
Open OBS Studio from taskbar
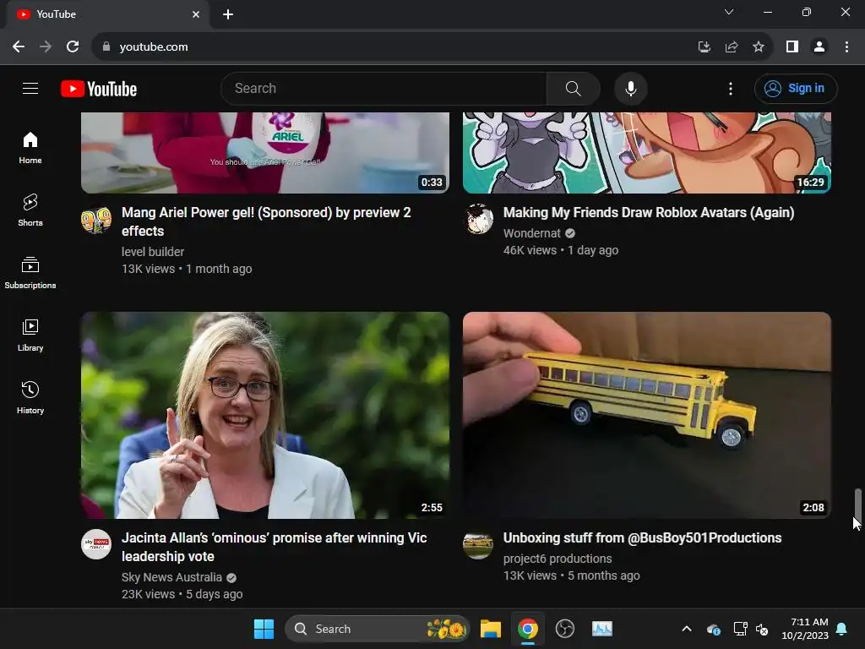[565, 629]
